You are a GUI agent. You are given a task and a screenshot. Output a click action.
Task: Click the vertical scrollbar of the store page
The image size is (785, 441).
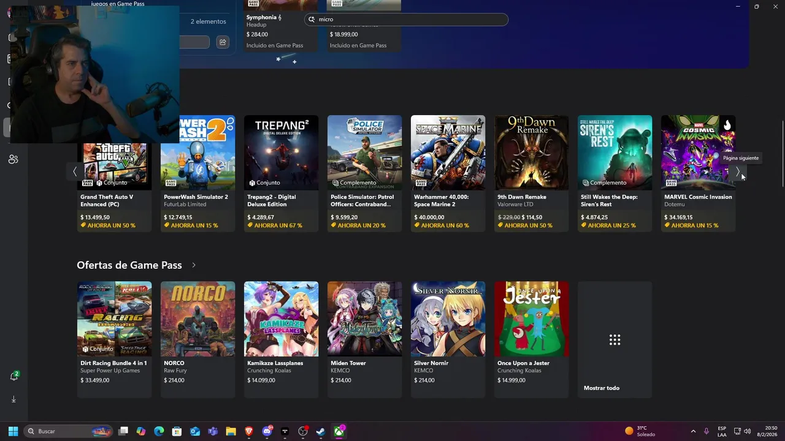pyautogui.click(x=782, y=154)
